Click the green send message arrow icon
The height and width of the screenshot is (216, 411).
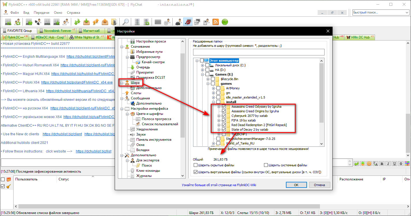356,163
